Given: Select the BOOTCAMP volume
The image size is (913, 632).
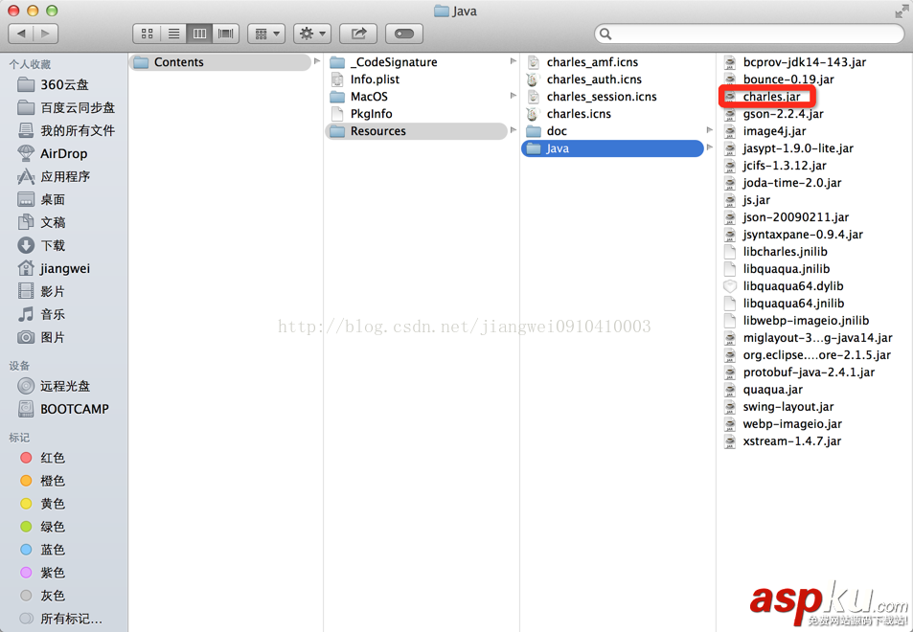Looking at the screenshot, I should point(64,409).
